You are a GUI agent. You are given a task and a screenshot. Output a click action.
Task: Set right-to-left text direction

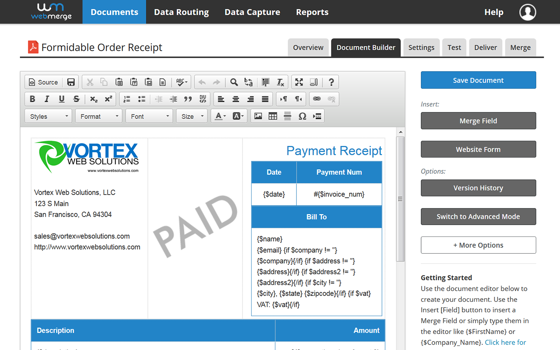click(x=299, y=99)
